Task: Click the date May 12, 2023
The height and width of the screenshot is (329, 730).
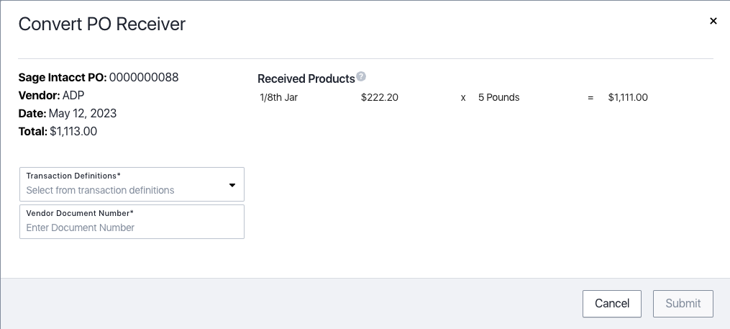Action: point(82,114)
